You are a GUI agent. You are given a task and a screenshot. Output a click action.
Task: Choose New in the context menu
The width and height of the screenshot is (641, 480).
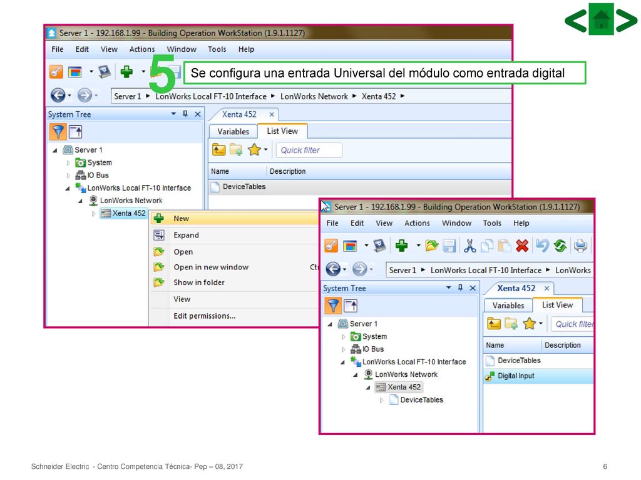pyautogui.click(x=234, y=218)
